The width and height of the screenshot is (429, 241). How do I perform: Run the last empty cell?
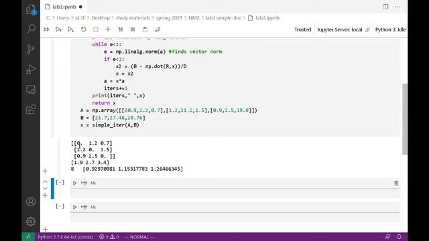[74, 207]
